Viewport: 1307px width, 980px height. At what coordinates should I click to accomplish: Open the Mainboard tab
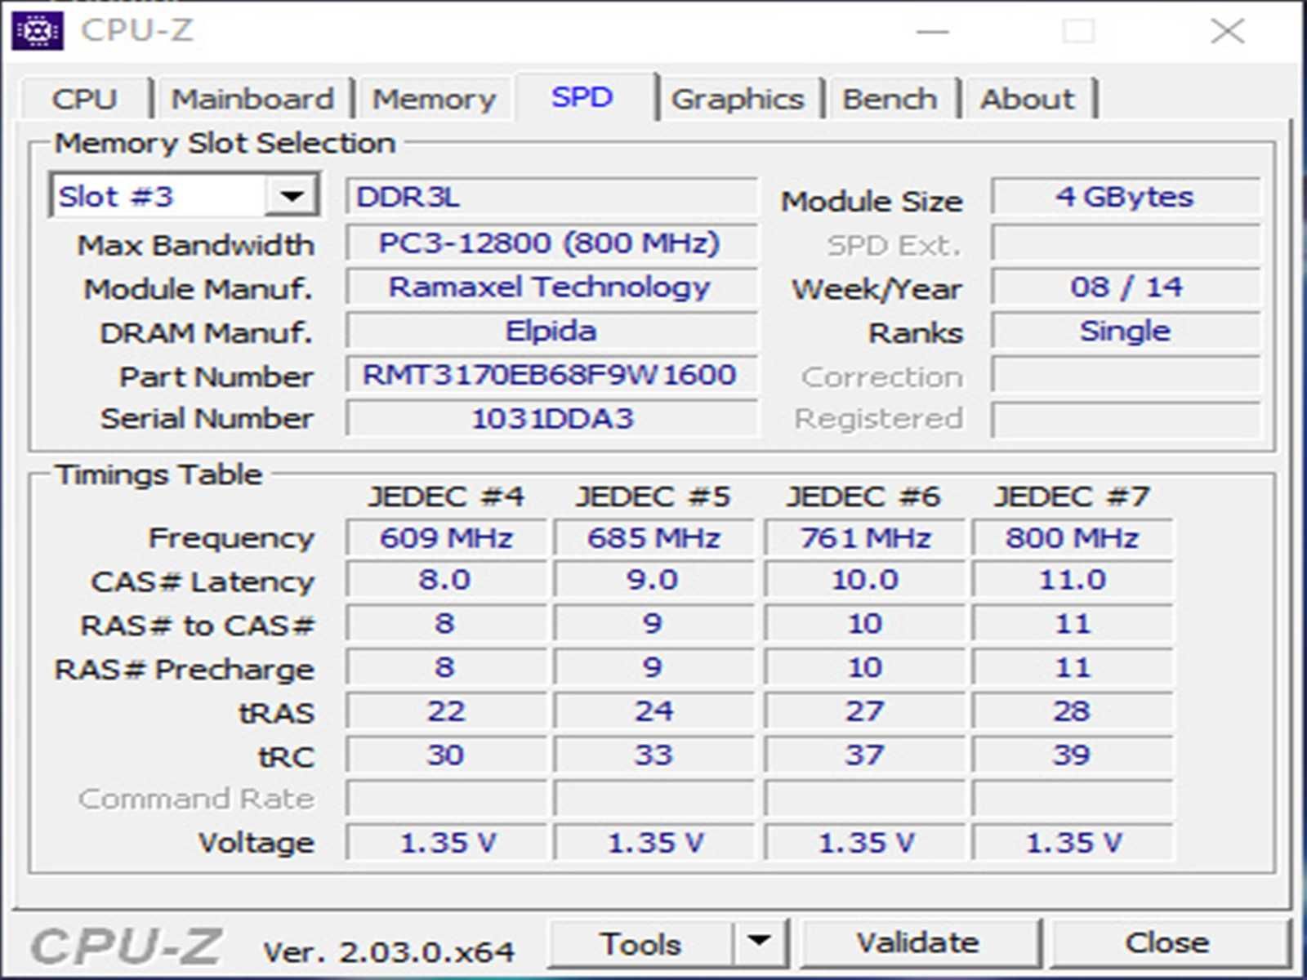coord(252,100)
